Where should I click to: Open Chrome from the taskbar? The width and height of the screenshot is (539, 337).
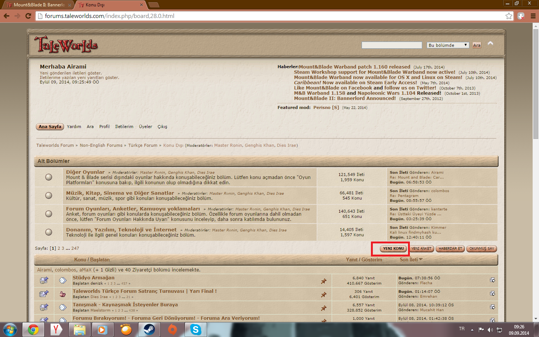click(33, 330)
